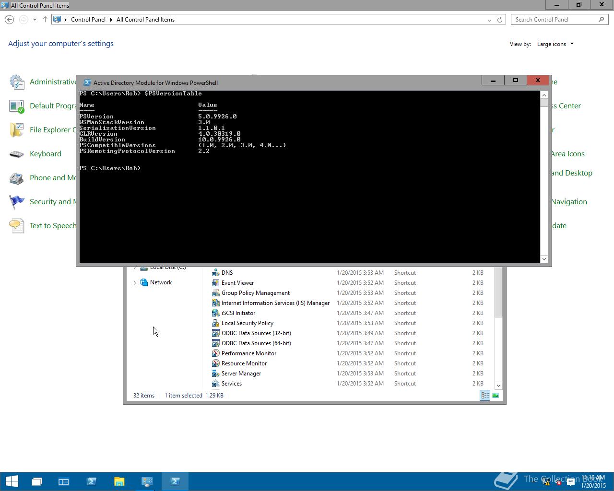Select Performance Monitor shortcut icon

pos(216,353)
